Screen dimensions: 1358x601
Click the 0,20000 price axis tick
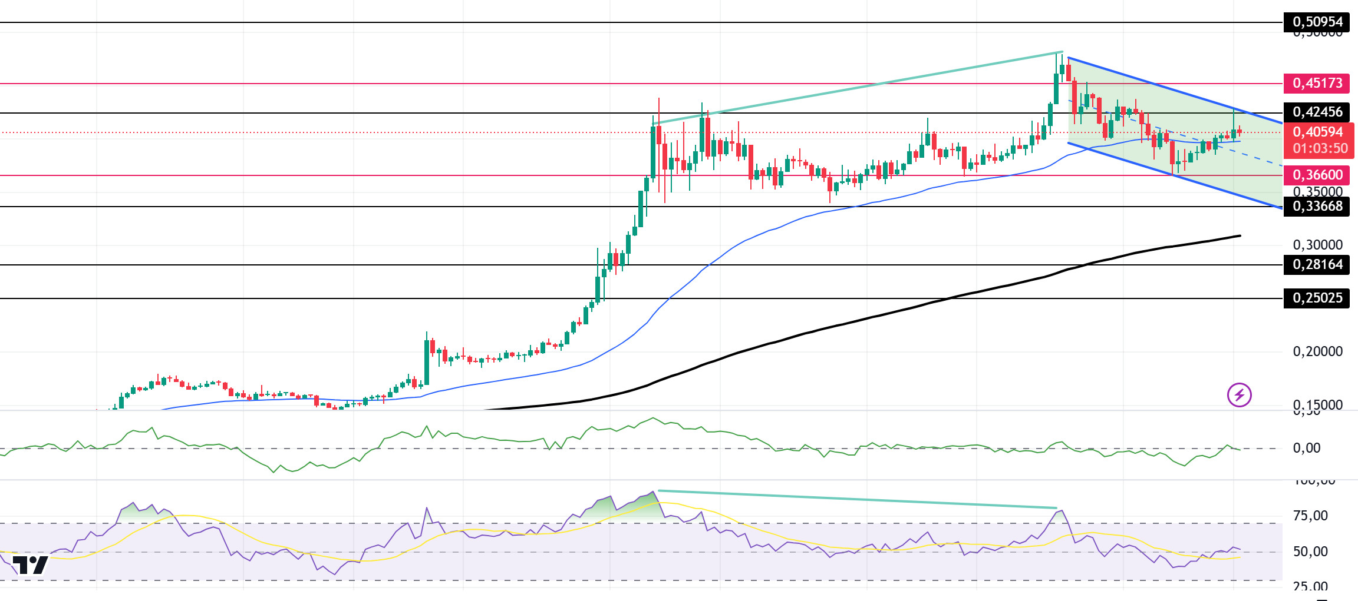[1317, 351]
